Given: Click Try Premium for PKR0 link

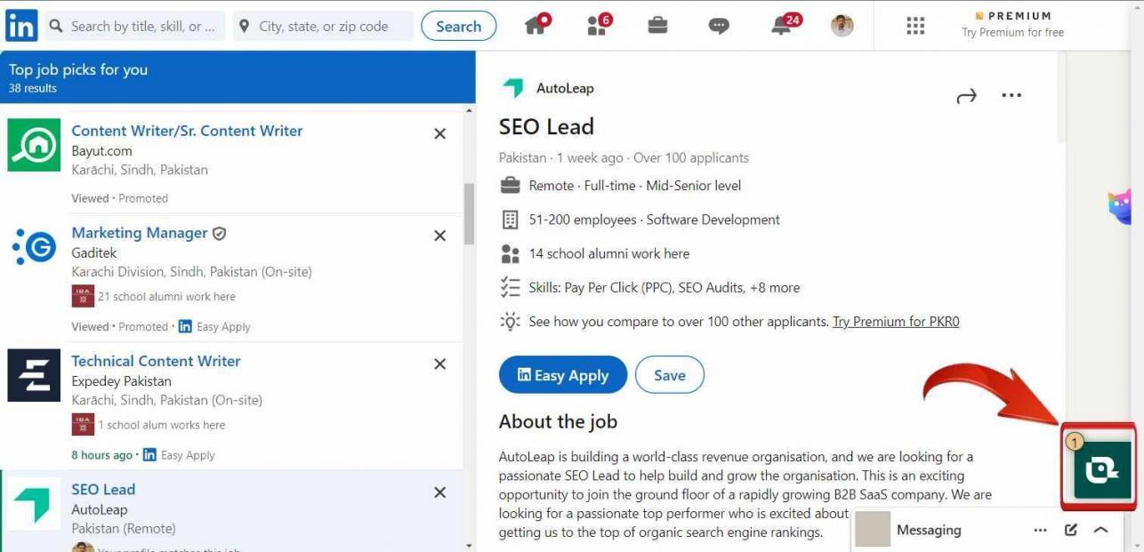Looking at the screenshot, I should 896,322.
